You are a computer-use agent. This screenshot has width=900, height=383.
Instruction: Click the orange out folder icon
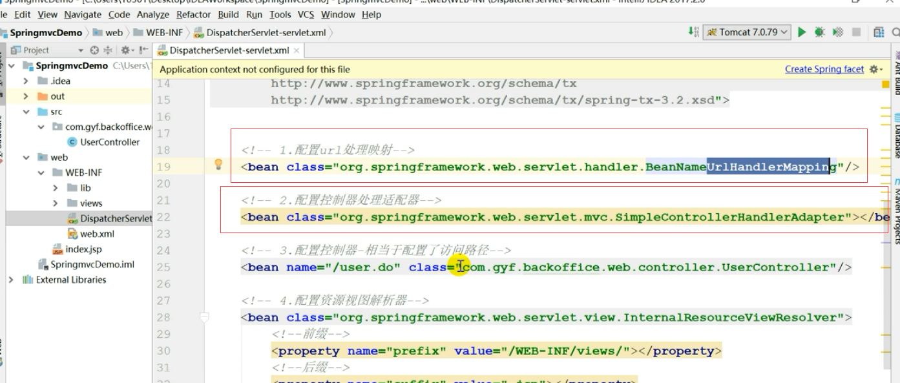pos(43,96)
